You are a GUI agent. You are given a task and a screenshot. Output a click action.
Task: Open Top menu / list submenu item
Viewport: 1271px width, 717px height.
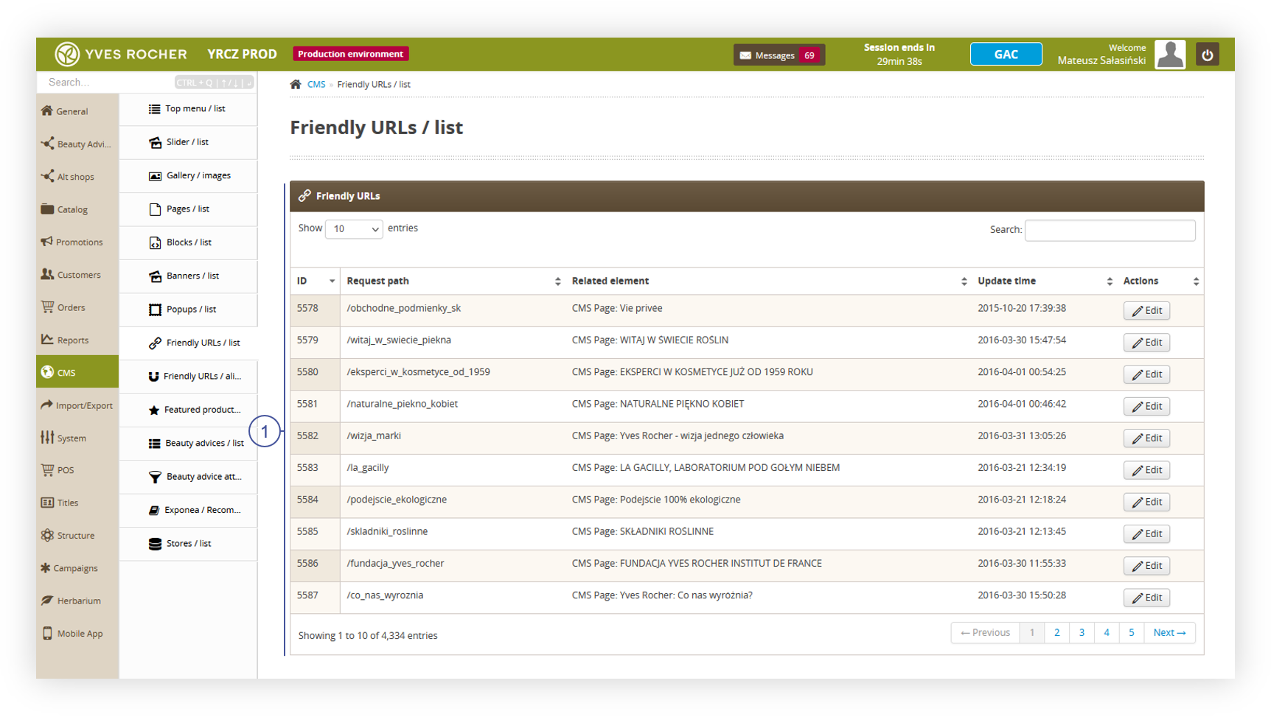tap(189, 109)
